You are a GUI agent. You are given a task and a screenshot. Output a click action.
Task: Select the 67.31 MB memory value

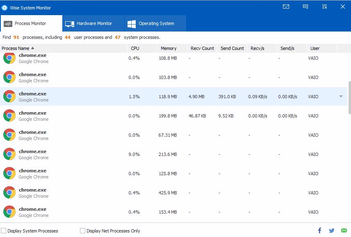[167, 135]
